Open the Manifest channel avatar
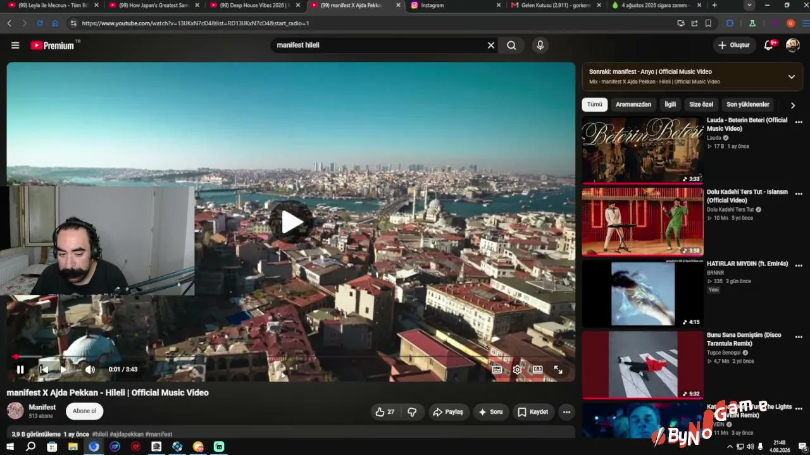The image size is (810, 455). pos(15,411)
